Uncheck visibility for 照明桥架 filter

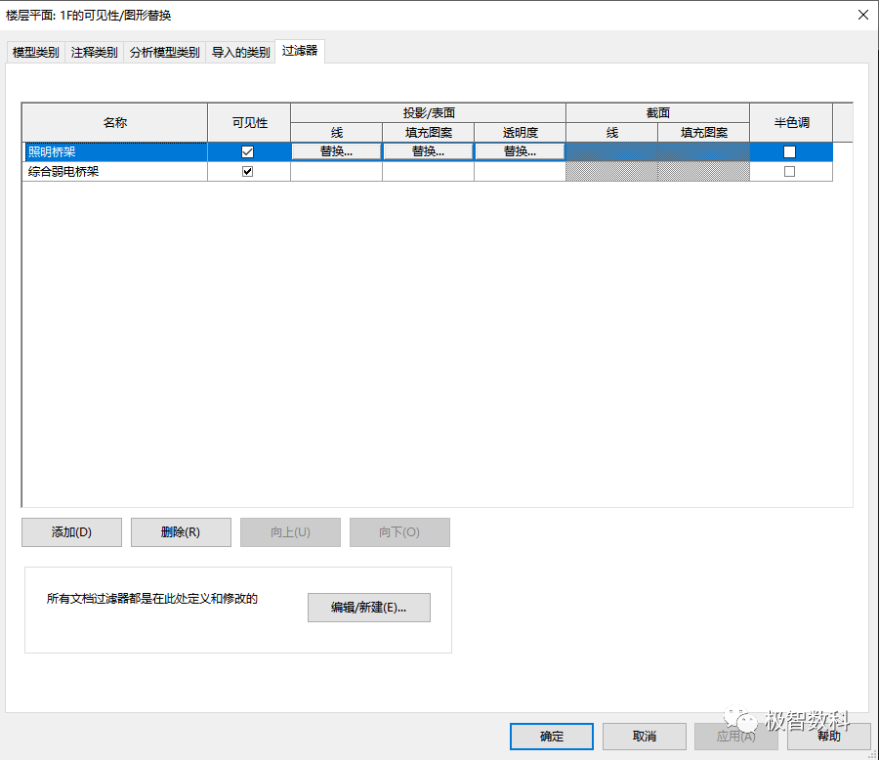pos(248,151)
